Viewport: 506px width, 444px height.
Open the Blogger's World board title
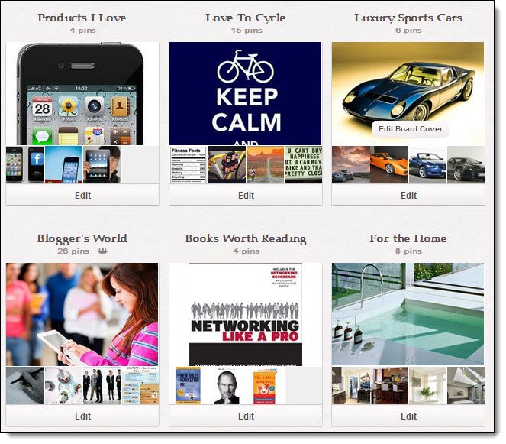coord(82,238)
